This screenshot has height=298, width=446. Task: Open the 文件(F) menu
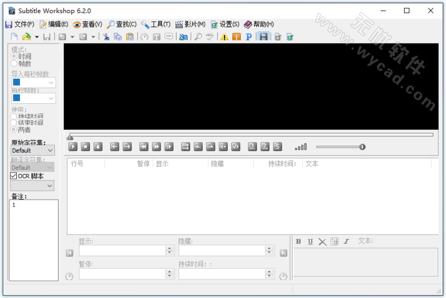[x=20, y=24]
